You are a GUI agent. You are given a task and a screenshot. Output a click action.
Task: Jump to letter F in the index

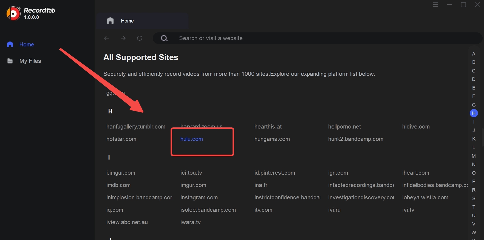coord(474,96)
